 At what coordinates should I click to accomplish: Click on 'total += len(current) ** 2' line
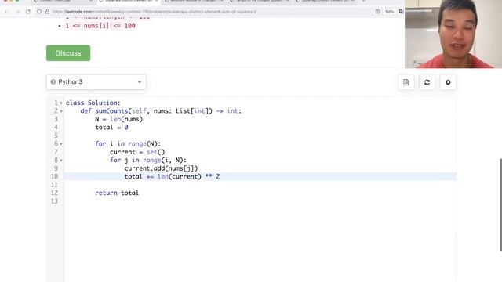(x=173, y=176)
